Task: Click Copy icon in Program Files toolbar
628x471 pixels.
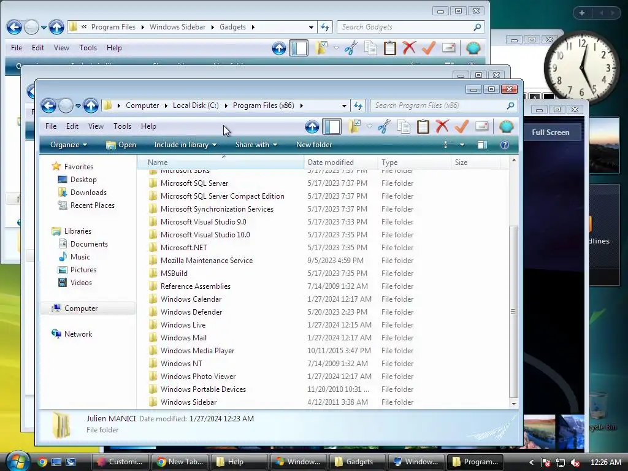Action: pyautogui.click(x=404, y=126)
